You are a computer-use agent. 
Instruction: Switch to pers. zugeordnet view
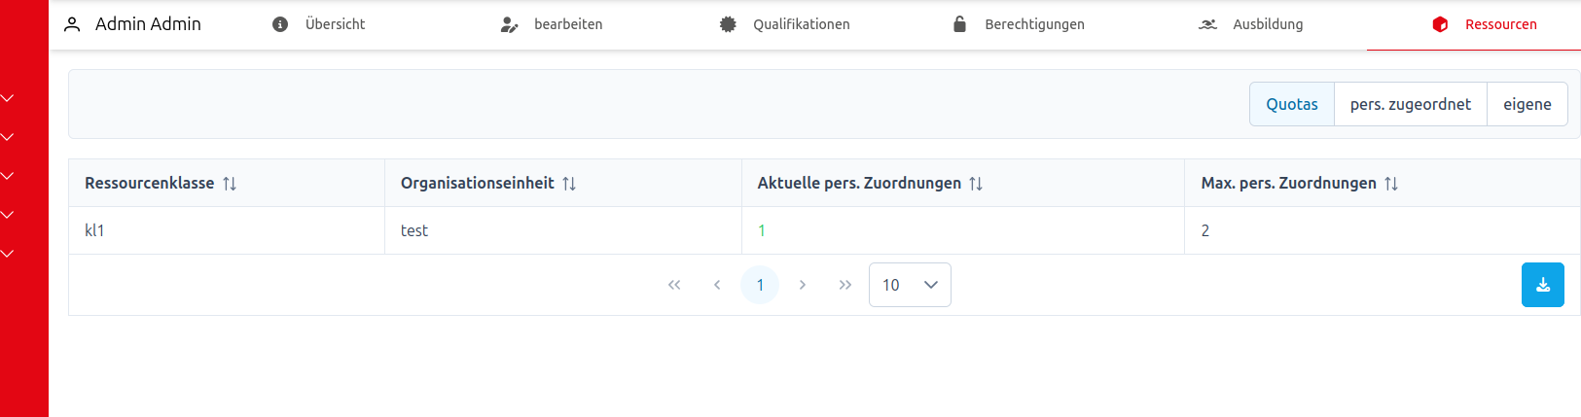pos(1410,104)
